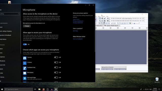Click the Audacity timeline ruler at 5.0
Screen dimensions: 162x91
click(118, 28)
